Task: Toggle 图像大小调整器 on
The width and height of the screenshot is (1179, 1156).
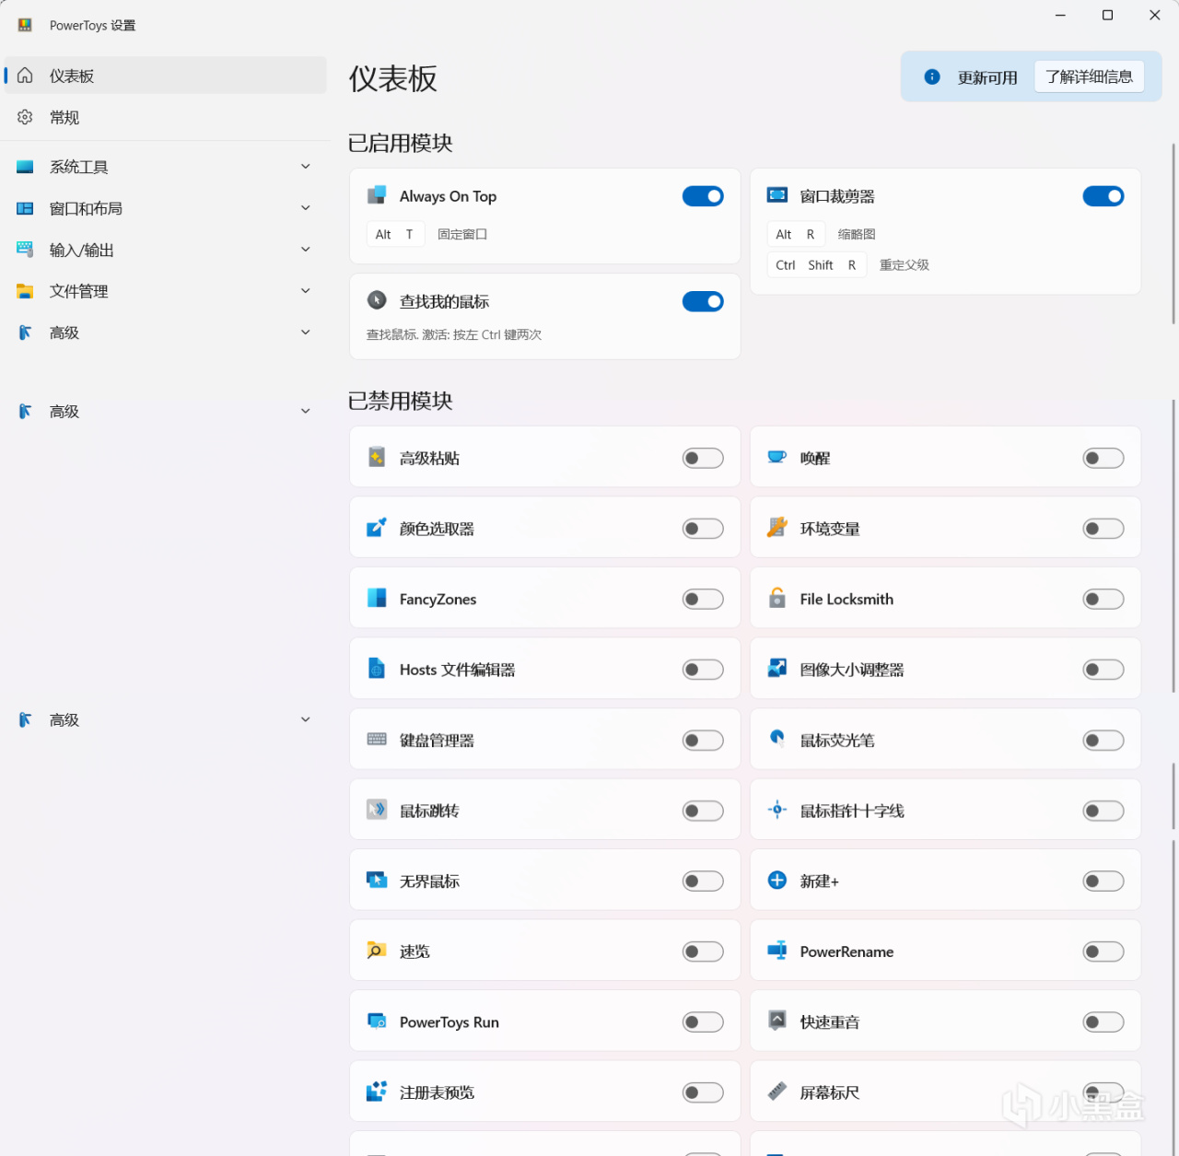Action: click(1103, 670)
